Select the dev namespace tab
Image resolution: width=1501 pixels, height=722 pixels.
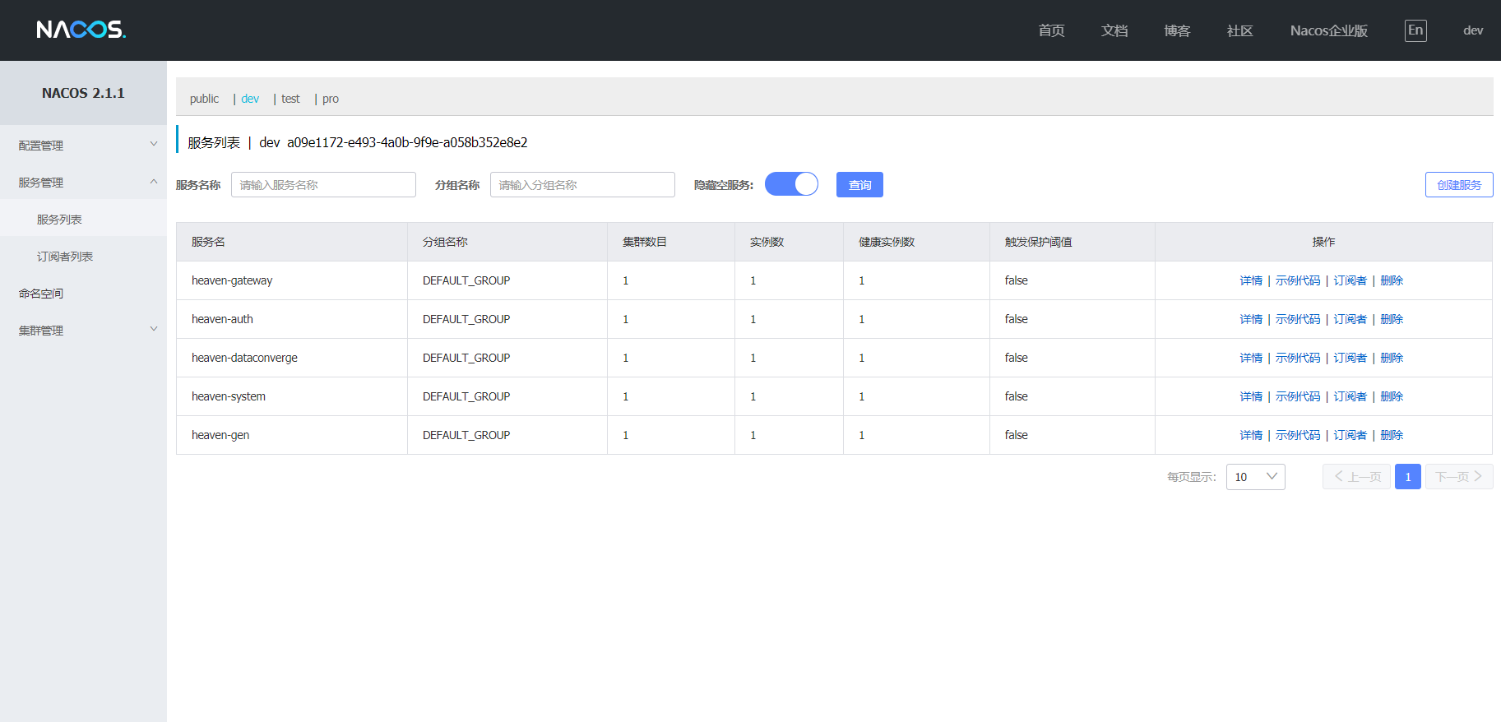click(250, 99)
